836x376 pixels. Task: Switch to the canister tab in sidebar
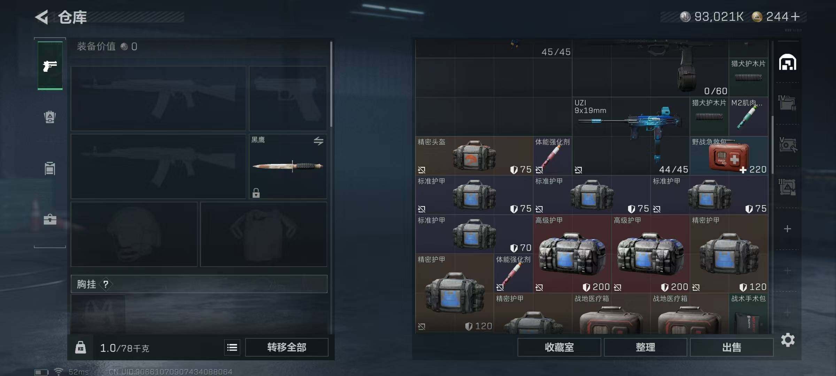pos(50,168)
